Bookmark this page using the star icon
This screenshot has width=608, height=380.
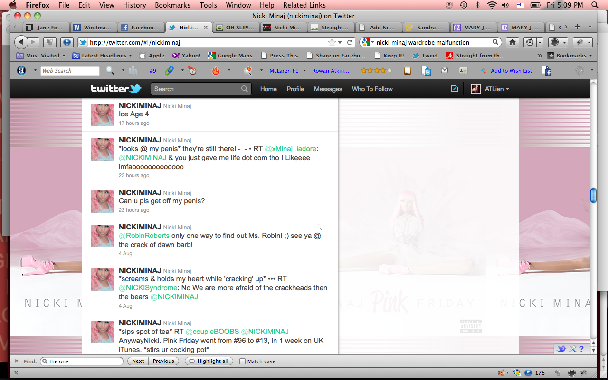332,42
